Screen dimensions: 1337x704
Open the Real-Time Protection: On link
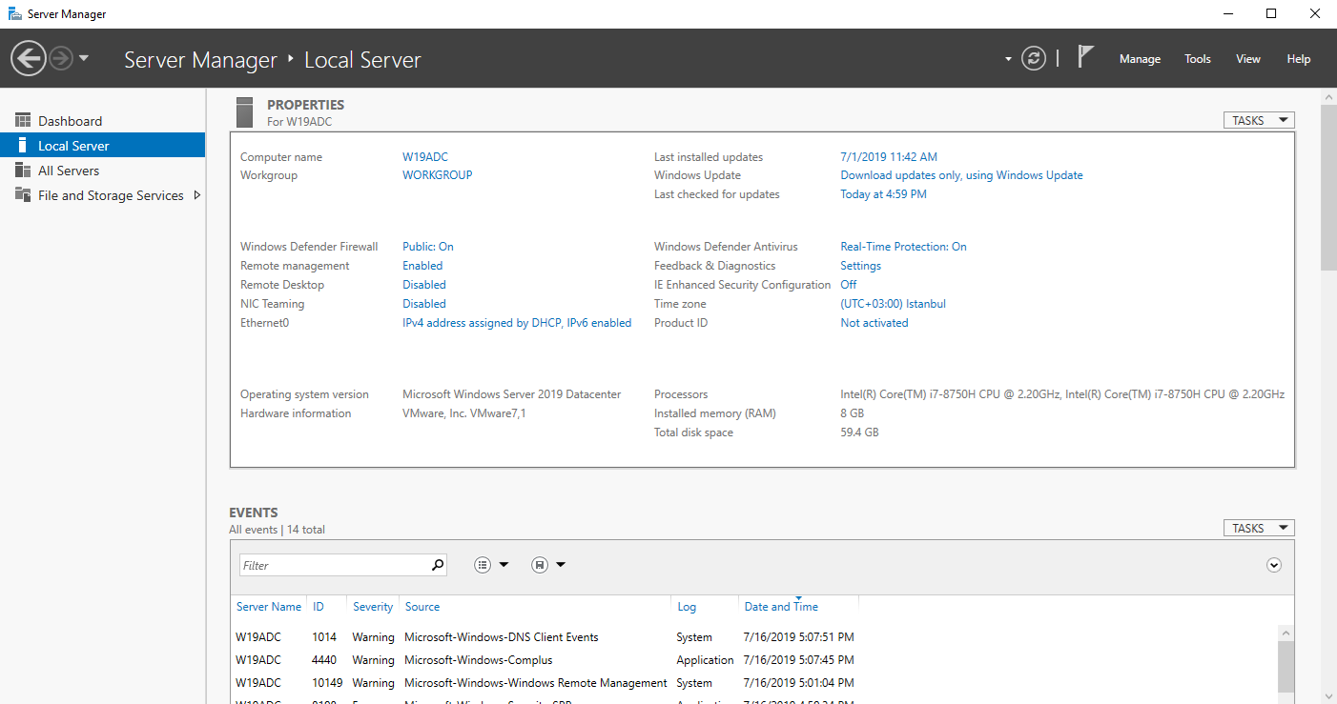903,247
